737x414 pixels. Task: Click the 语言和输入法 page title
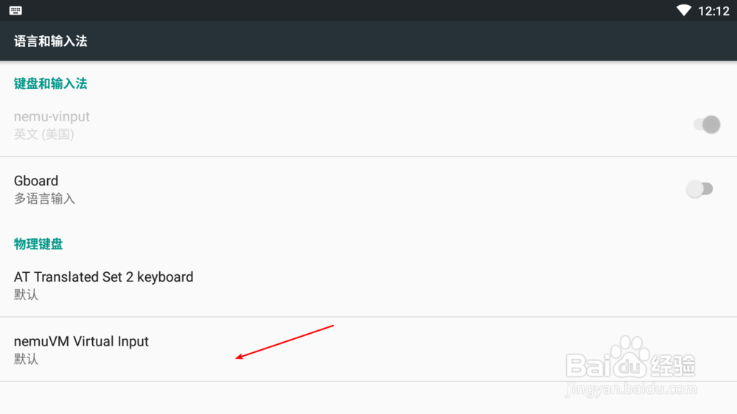51,41
